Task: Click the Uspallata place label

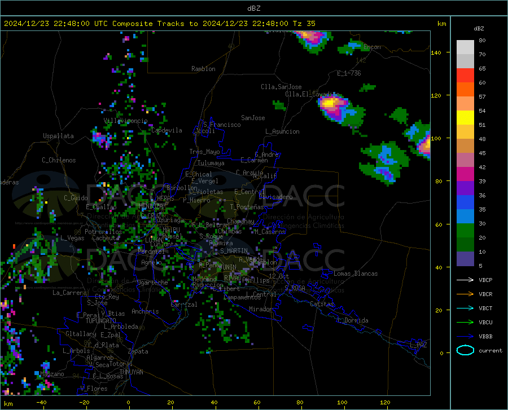Action: 58,136
